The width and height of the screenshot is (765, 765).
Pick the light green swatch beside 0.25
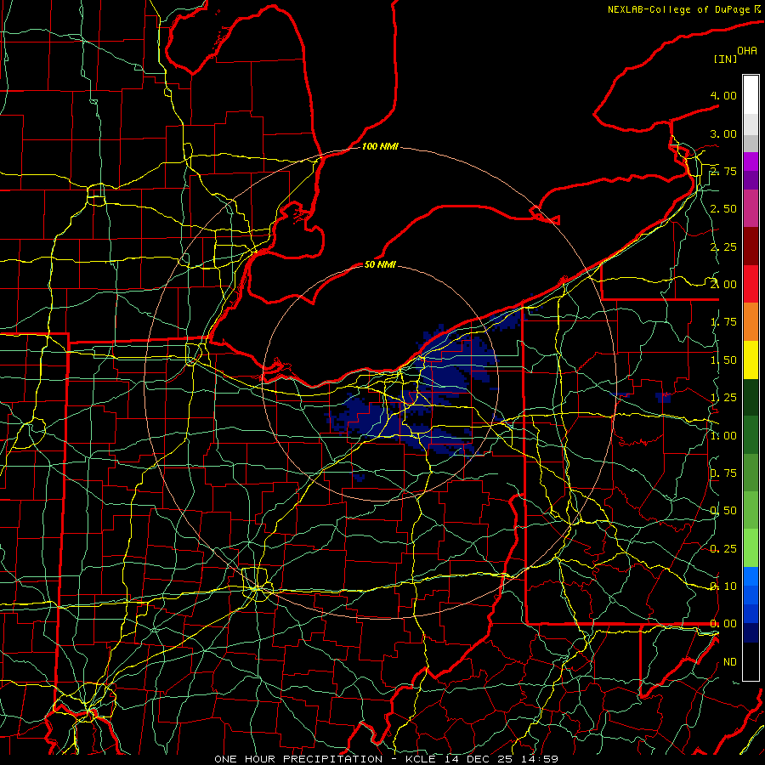[x=751, y=548]
